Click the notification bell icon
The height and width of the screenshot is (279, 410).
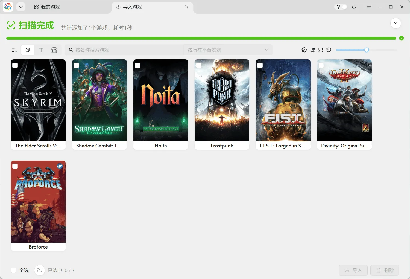tap(354, 7)
